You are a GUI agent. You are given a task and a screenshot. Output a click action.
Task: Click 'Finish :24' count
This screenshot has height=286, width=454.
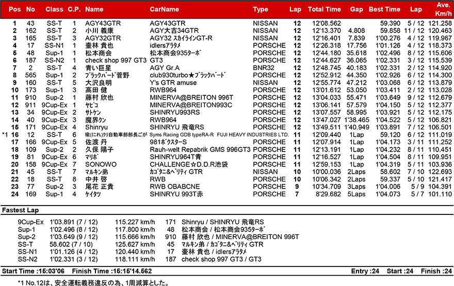point(436,271)
